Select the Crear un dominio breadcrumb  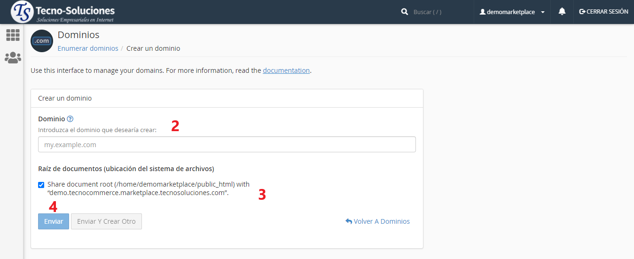(x=153, y=48)
